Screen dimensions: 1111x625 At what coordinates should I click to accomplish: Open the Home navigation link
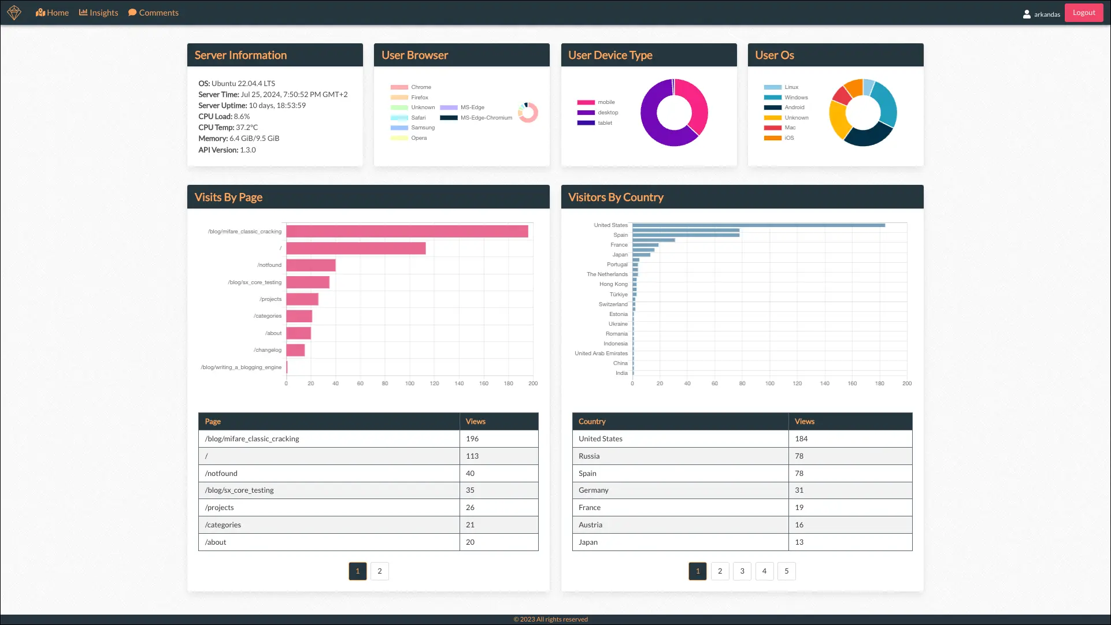point(52,13)
